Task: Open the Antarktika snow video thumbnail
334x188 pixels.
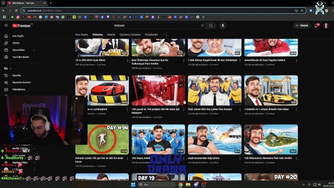Action: coord(271,48)
